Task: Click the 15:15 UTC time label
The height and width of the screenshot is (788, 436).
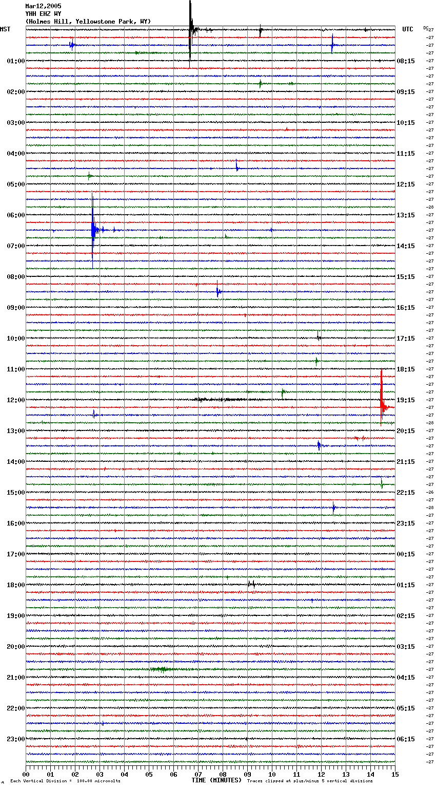Action: (x=406, y=277)
